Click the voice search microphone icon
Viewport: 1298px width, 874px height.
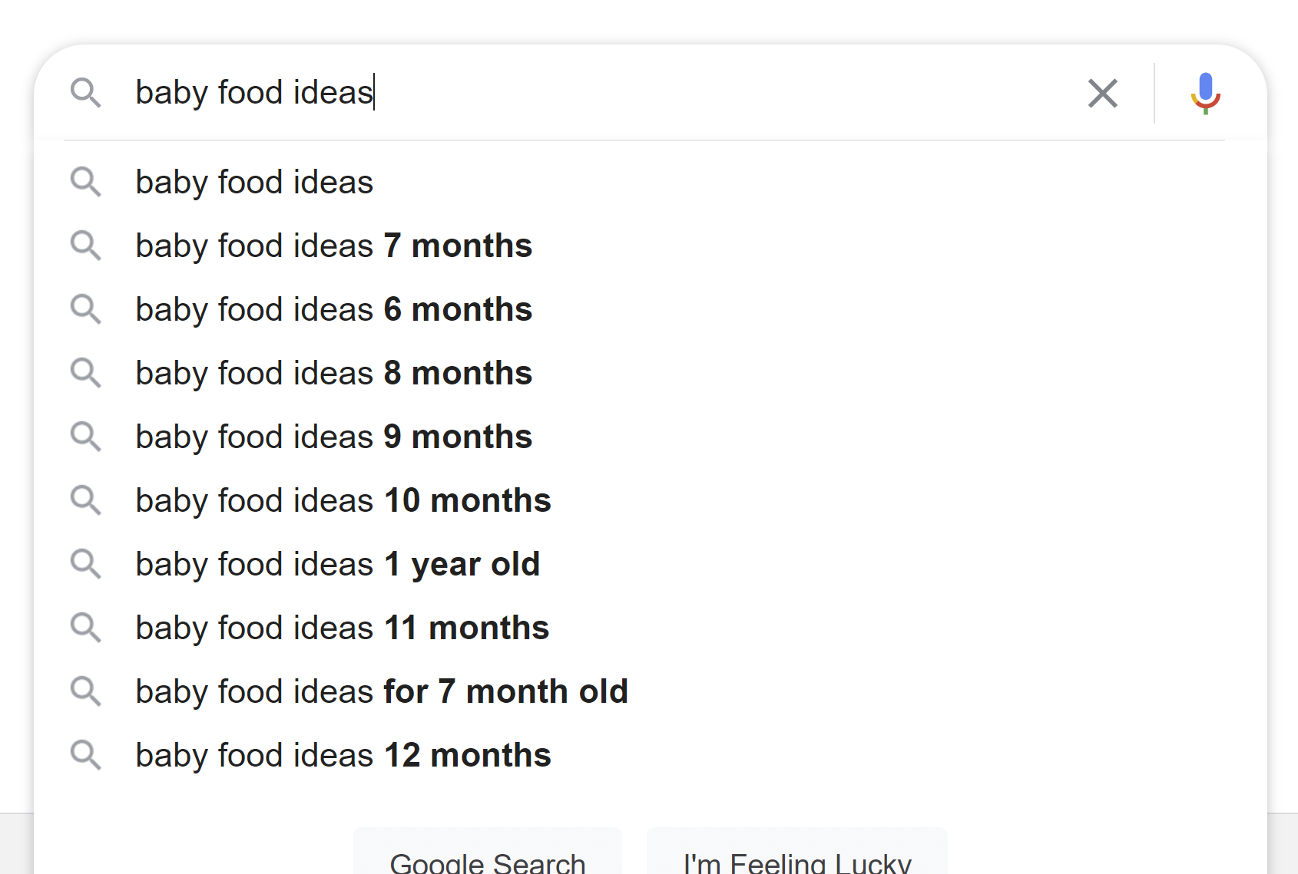point(1205,93)
